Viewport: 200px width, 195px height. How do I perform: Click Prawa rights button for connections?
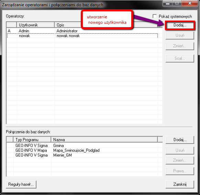(180, 171)
